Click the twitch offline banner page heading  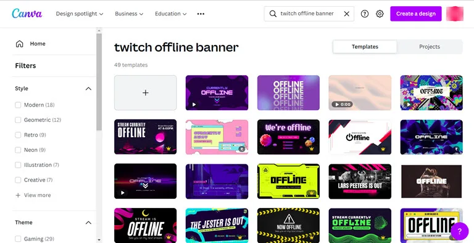point(177,47)
